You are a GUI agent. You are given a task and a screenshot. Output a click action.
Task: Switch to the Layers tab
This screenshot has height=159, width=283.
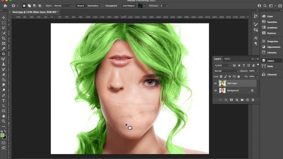pyautogui.click(x=218, y=59)
